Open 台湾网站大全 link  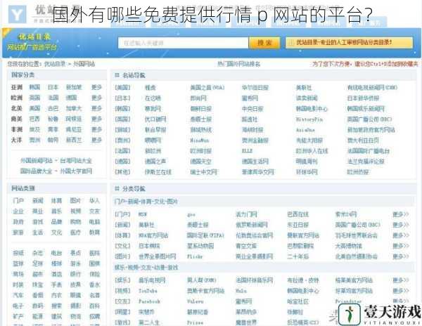click(76, 161)
